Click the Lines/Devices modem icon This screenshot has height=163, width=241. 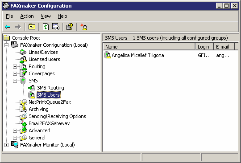[x=23, y=52]
